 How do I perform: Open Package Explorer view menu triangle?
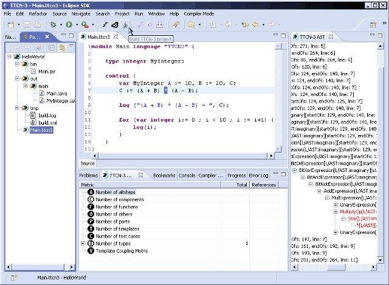[x=72, y=46]
